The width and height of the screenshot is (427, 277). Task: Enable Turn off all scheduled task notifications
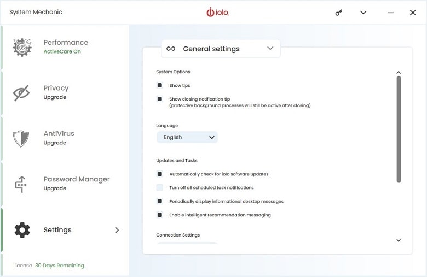tap(160, 187)
